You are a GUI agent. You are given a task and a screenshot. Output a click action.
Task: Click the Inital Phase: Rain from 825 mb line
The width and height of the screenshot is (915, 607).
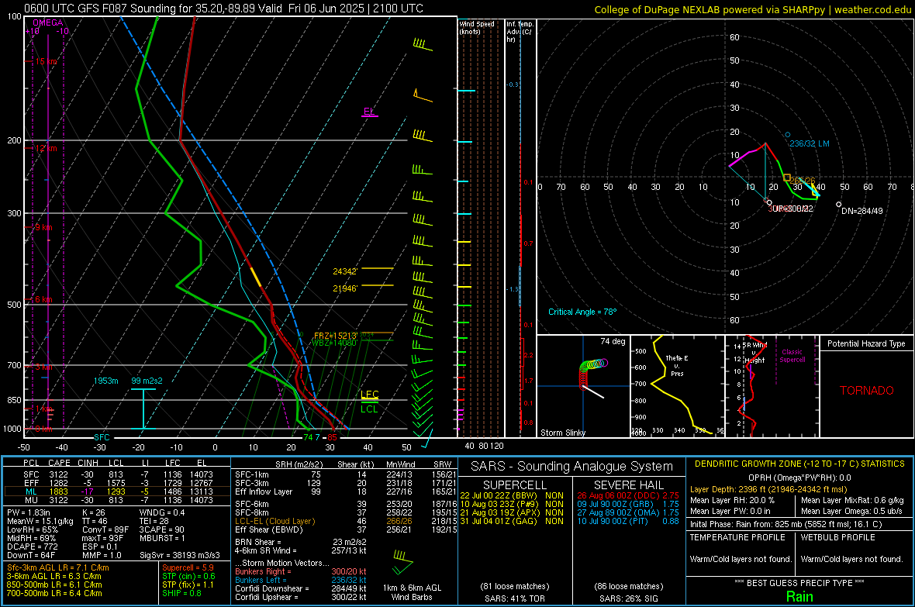click(x=786, y=524)
